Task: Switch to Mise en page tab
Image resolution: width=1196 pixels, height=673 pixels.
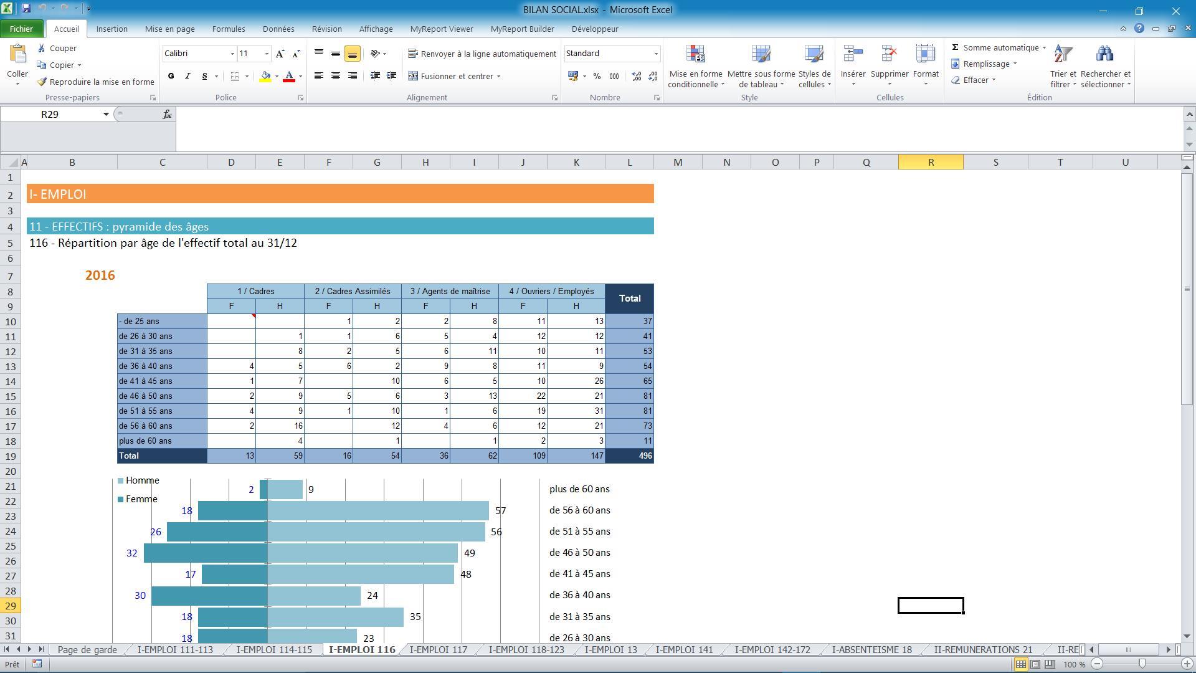Action: point(170,29)
